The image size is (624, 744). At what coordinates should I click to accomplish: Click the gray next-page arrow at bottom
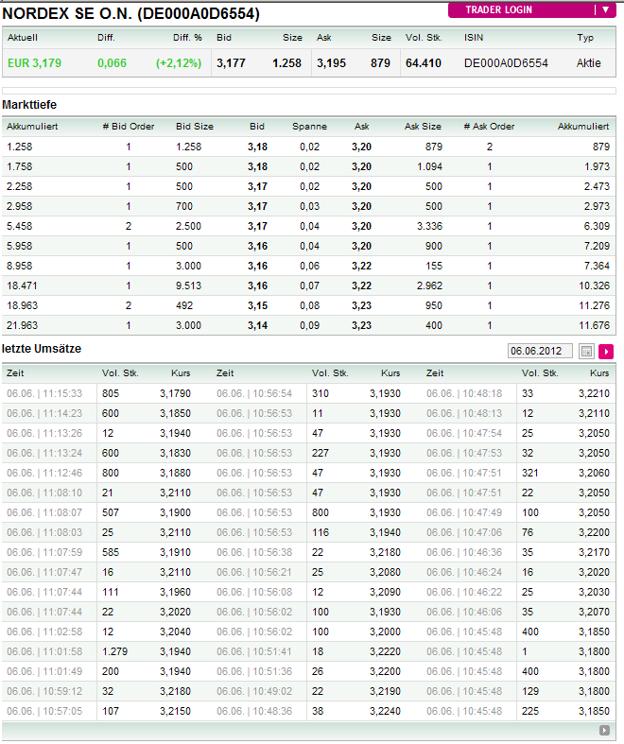605,731
